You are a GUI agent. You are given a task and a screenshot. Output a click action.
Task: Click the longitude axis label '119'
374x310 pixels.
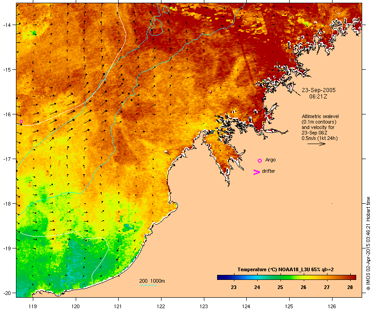33,306
